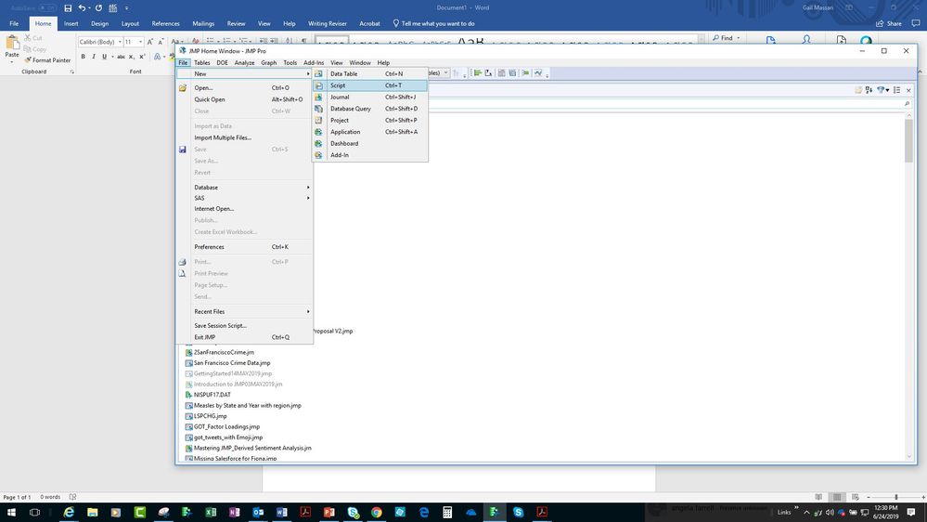Screen dimensions: 927x522
Task: Choose Application in the New submenu
Action: pyautogui.click(x=369, y=132)
